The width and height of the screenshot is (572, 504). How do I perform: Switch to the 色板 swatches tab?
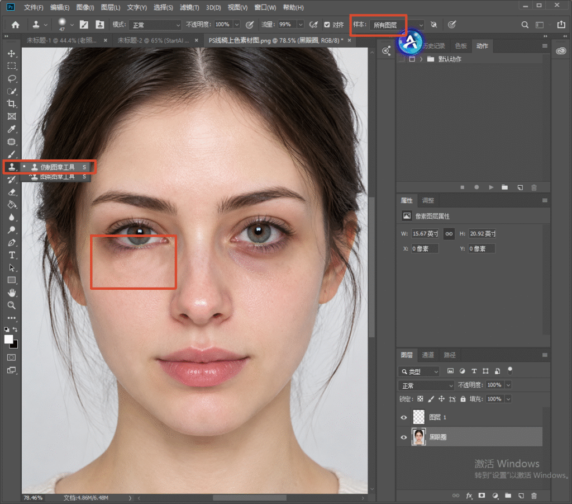461,46
